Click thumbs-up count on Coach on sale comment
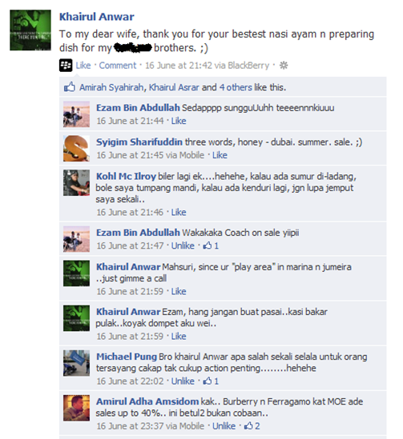403x439 pixels. [211, 245]
